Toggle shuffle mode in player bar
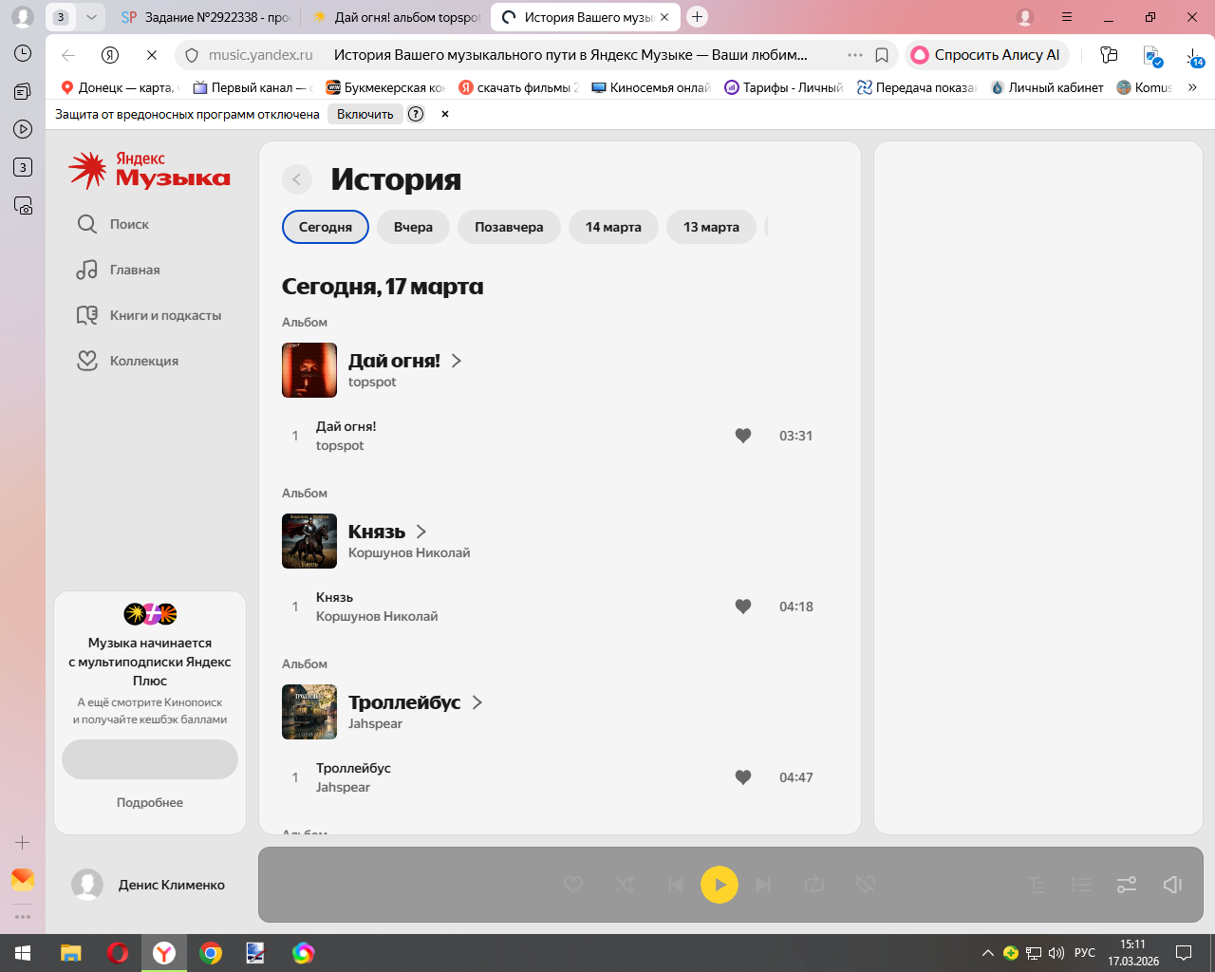This screenshot has height=972, width=1215. (x=625, y=885)
